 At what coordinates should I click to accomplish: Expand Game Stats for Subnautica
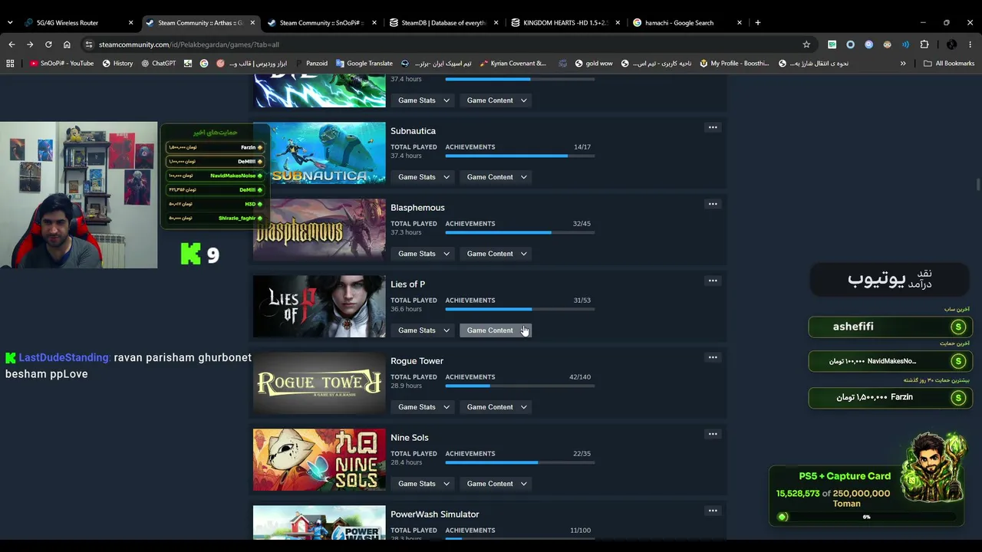423,177
